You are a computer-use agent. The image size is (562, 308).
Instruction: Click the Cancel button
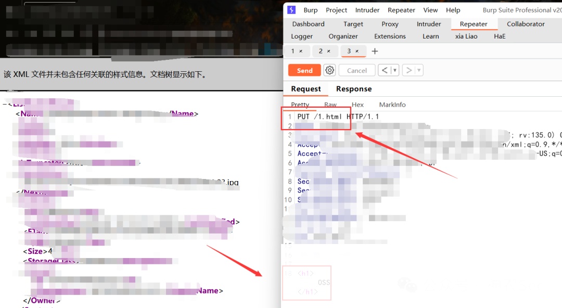[x=356, y=70]
